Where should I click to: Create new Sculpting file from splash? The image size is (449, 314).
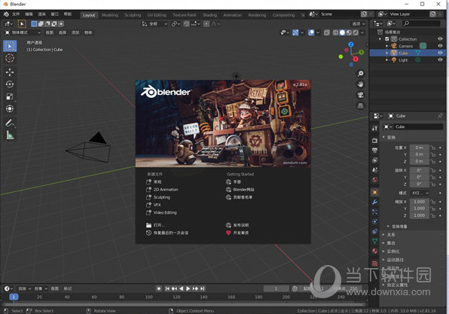tap(158, 197)
